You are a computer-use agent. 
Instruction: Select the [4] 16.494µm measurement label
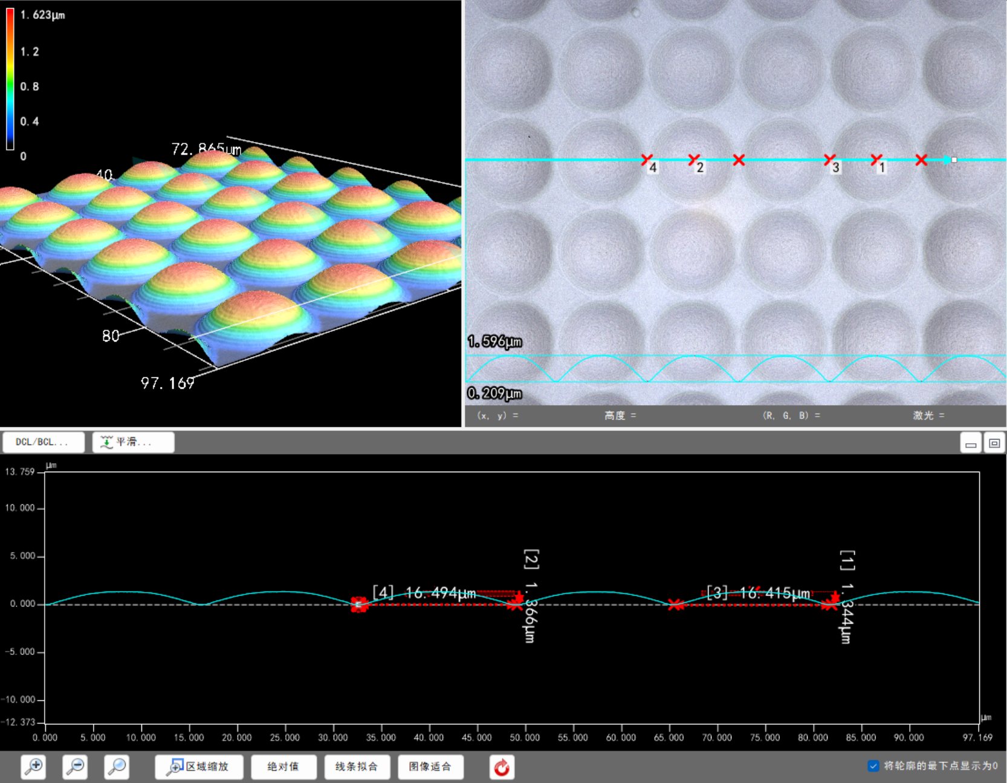click(424, 593)
